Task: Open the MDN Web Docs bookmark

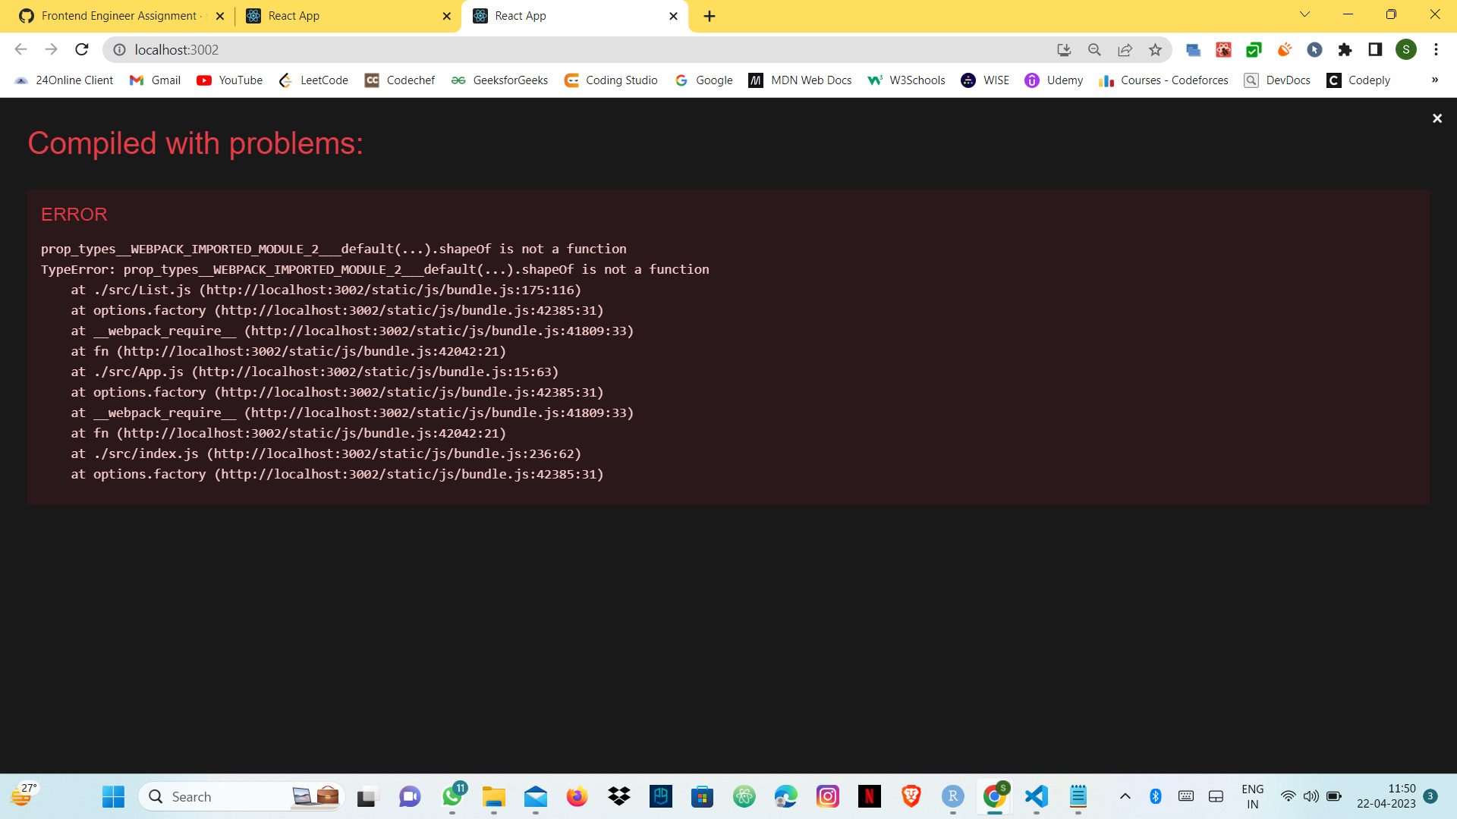Action: coord(800,80)
